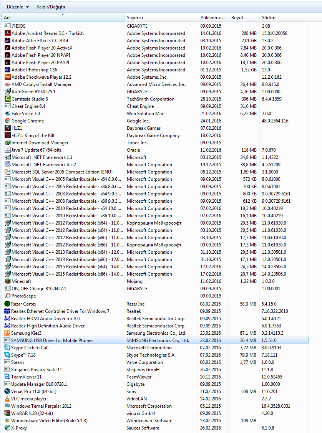The image size is (322, 433).
Task: Click Java 7 Update 67 icon
Action: 7,150
